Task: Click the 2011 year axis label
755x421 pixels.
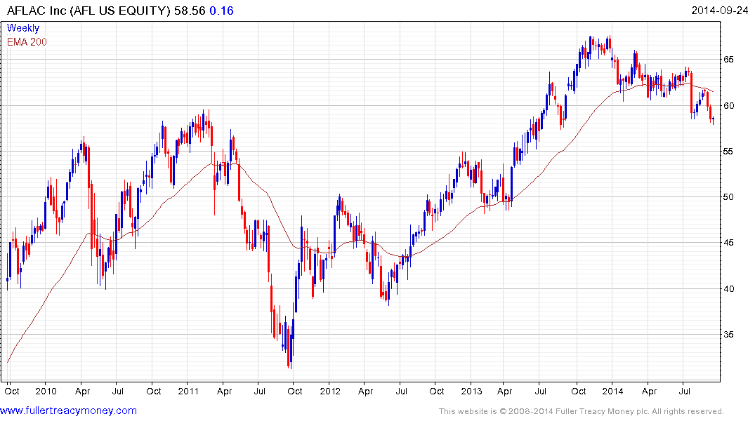Action: click(188, 392)
